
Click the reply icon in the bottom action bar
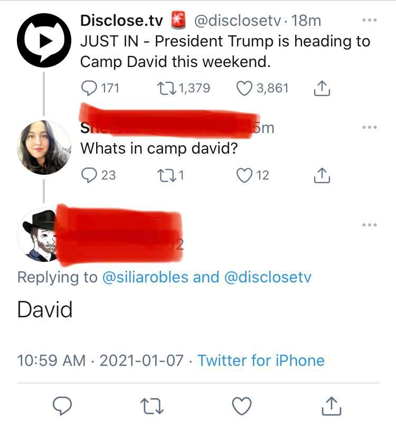[63, 405]
